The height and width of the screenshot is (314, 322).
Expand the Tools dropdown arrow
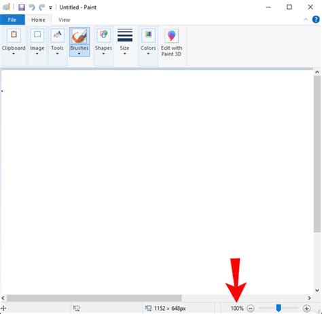pyautogui.click(x=57, y=54)
